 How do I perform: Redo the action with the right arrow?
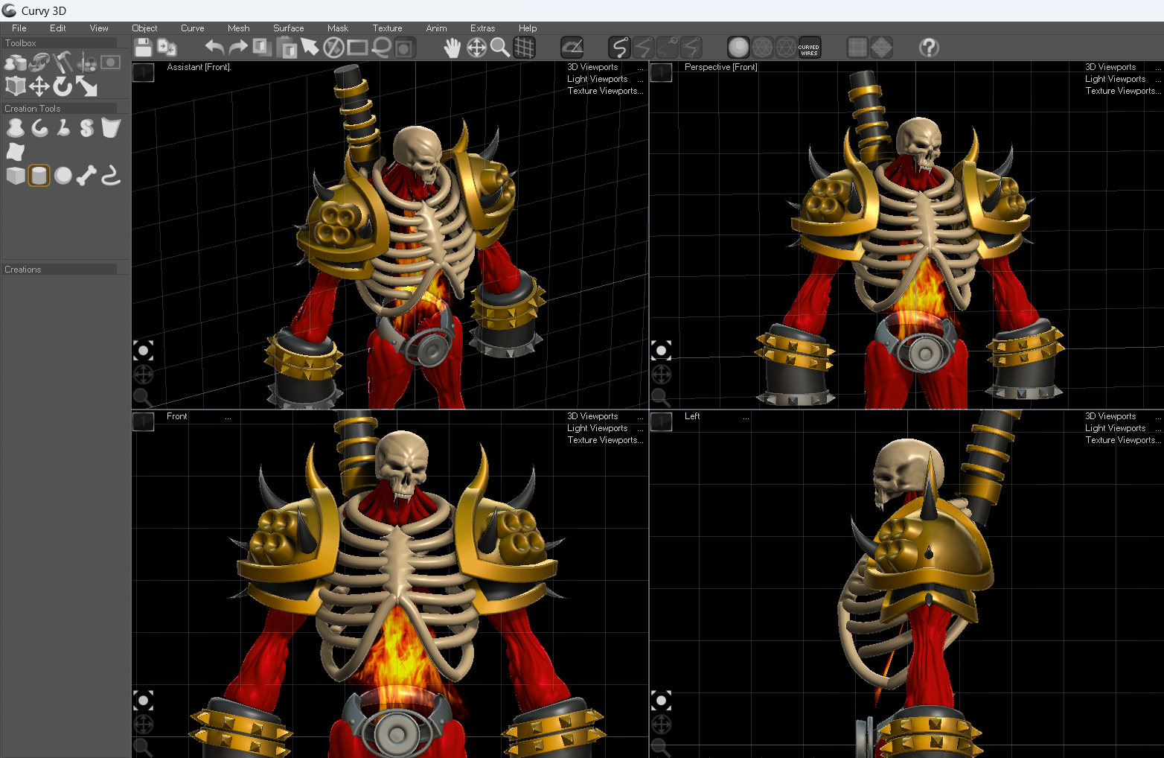[x=238, y=48]
